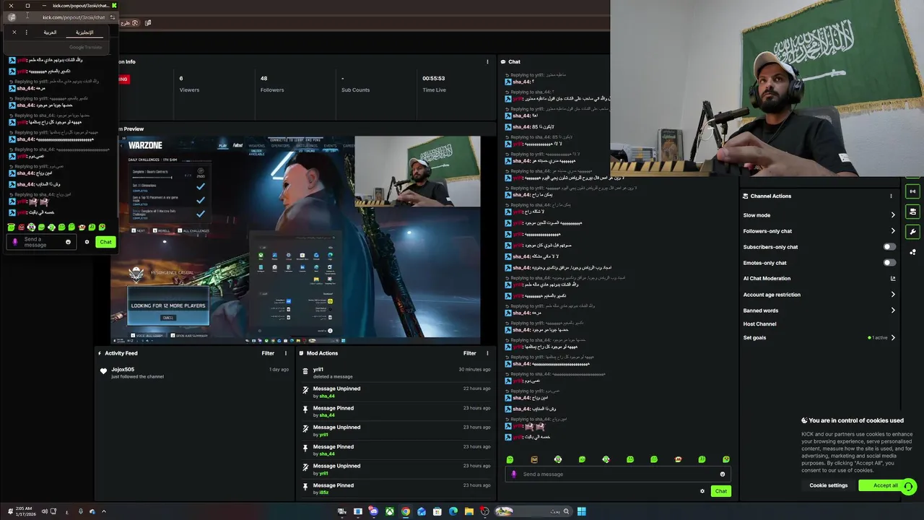This screenshot has height=520, width=924.
Task: Open Mod Actions Filter dropdown
Action: pyautogui.click(x=470, y=353)
